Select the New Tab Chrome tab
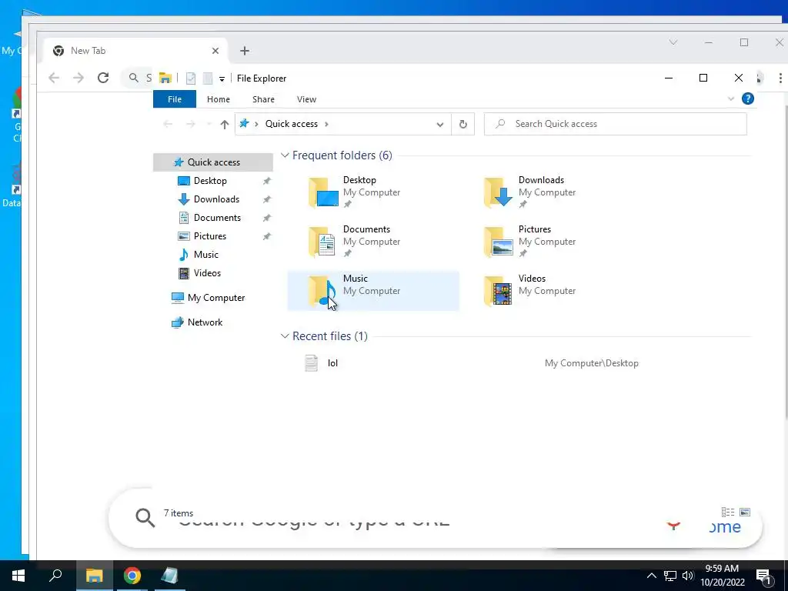The height and width of the screenshot is (591, 788). tap(135, 51)
